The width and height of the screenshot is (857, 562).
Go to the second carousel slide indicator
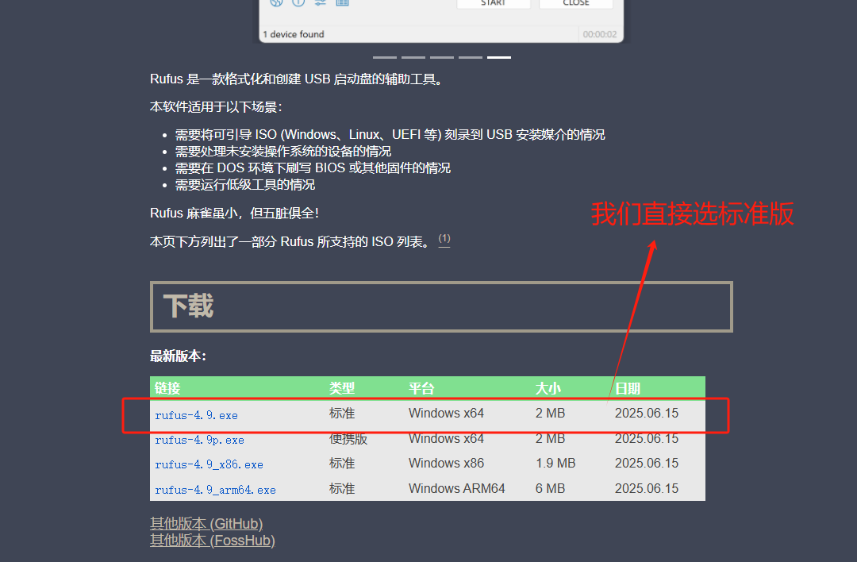pyautogui.click(x=413, y=57)
